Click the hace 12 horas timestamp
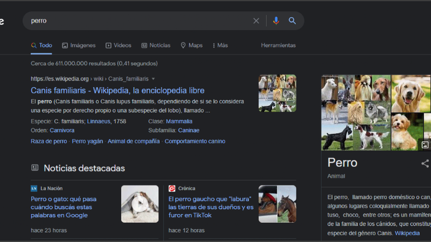This screenshot has width=431, height=242. point(187,231)
